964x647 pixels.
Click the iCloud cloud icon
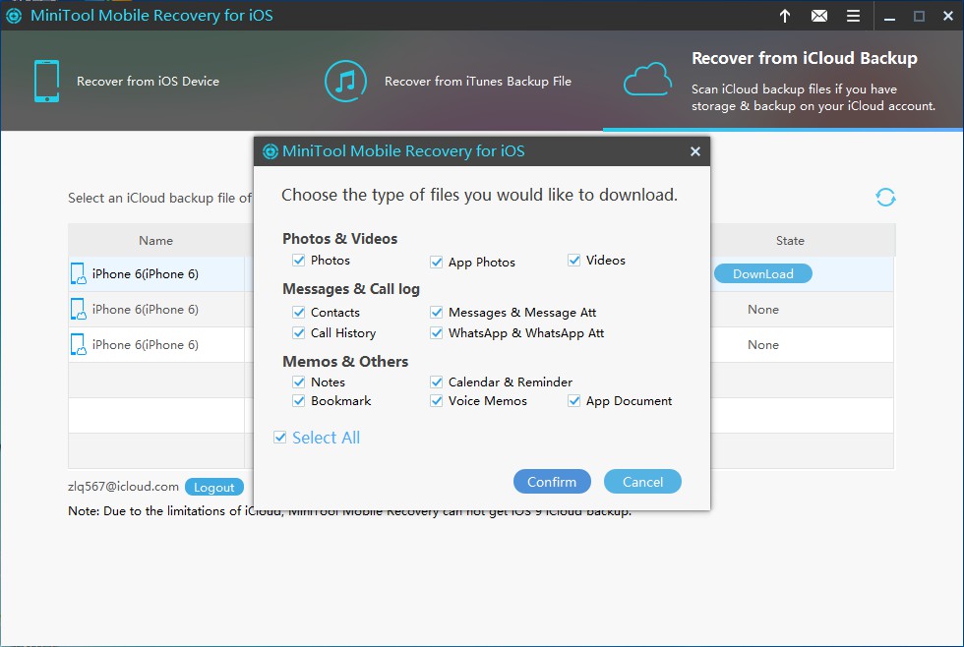coord(647,80)
